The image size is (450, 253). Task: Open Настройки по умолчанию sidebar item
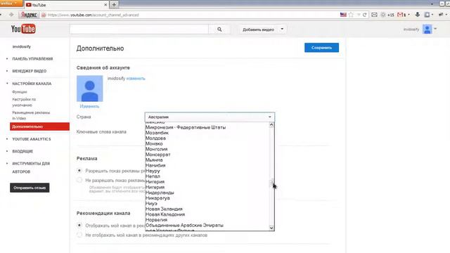[x=24, y=102]
